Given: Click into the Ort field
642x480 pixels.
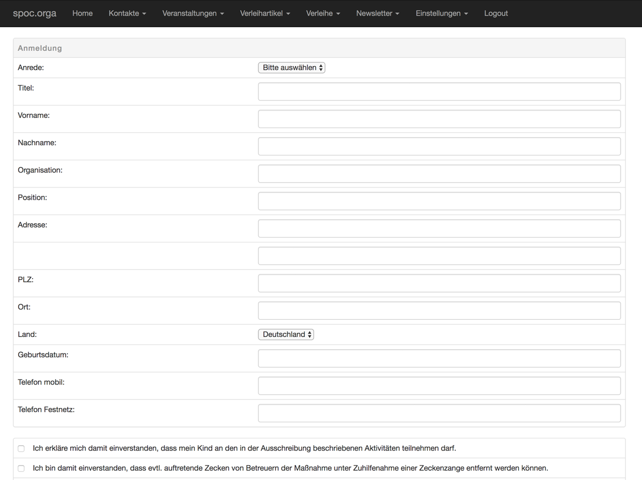Looking at the screenshot, I should (439, 311).
